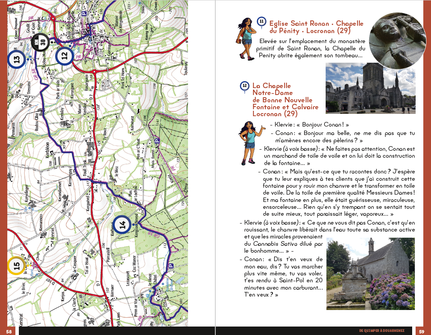Image resolution: width=431 pixels, height=335 pixels.
Task: Click map label 'Kernévez'
Action: click(x=132, y=123)
